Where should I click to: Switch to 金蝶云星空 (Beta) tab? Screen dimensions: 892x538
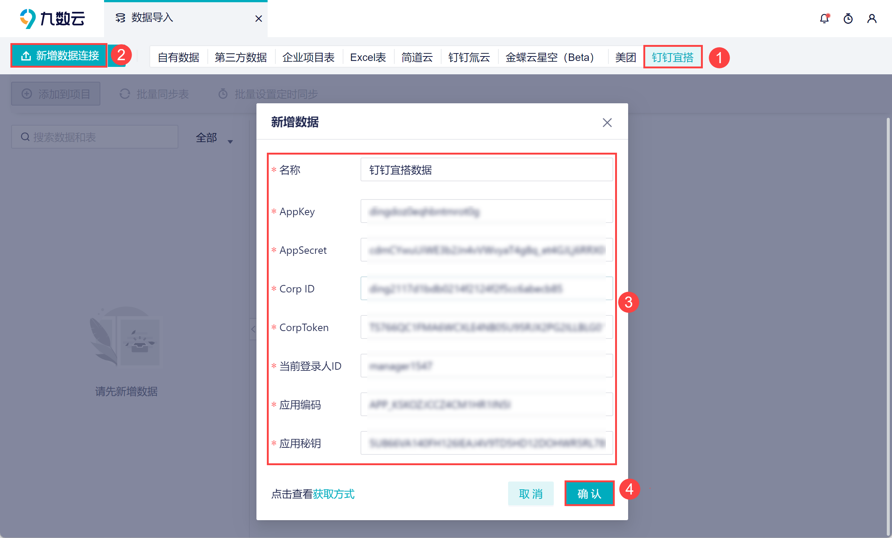tap(550, 57)
